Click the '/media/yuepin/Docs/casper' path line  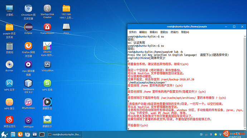(x=147, y=82)
